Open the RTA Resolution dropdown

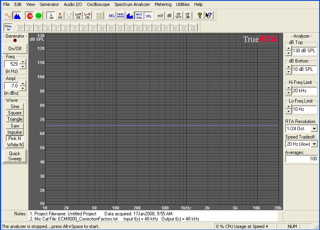(314, 129)
